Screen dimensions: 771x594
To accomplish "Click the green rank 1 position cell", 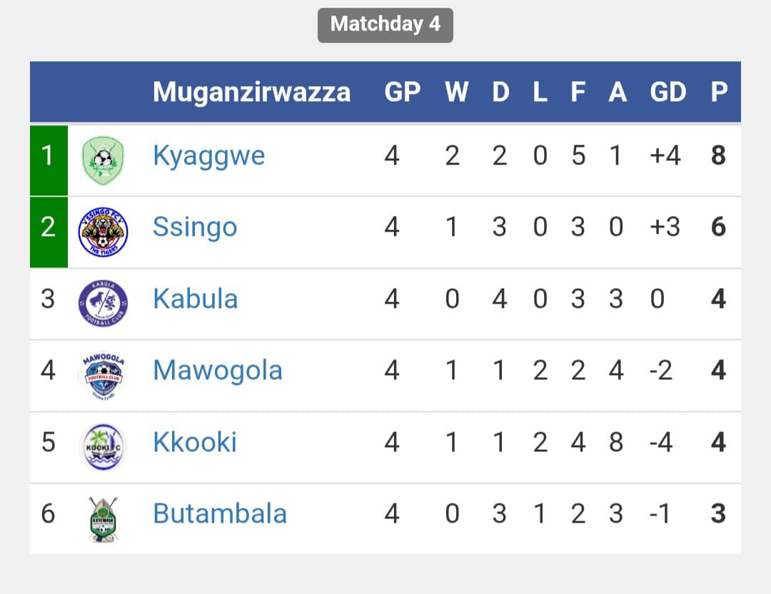I will tap(49, 160).
